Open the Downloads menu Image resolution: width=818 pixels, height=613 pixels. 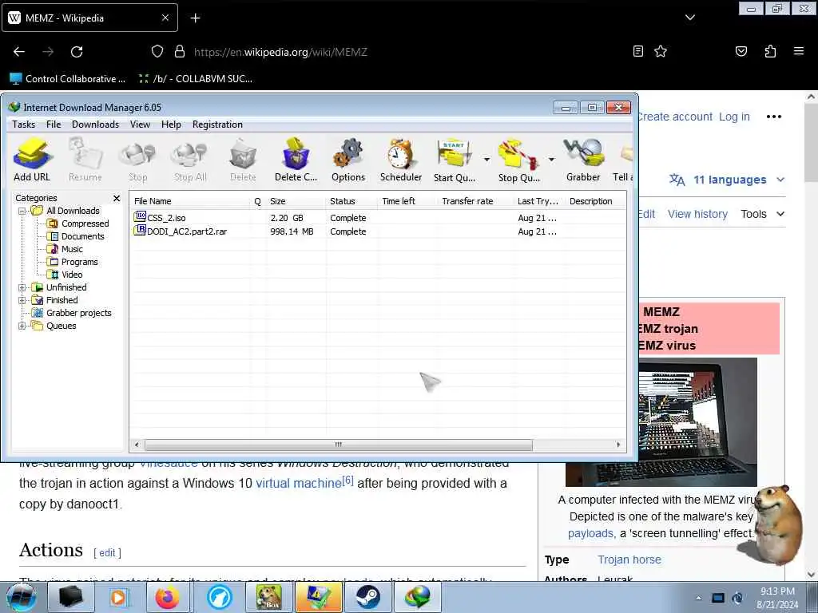coord(96,125)
